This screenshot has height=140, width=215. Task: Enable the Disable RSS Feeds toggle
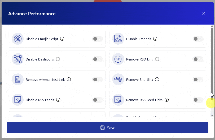click(98, 100)
